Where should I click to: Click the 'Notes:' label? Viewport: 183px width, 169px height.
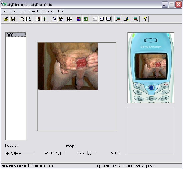[x=115, y=153]
